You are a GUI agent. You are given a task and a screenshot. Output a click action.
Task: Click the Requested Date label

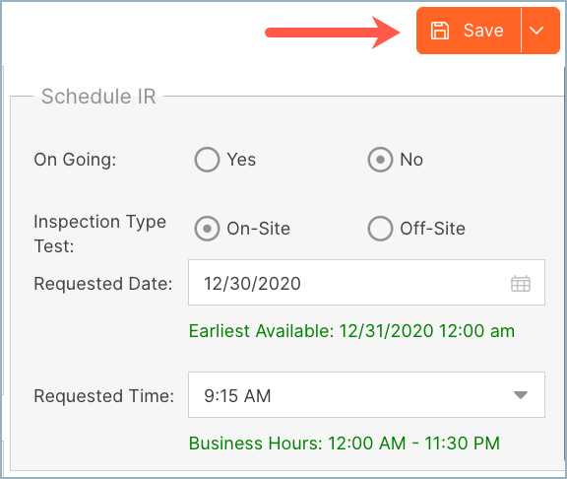tap(103, 284)
